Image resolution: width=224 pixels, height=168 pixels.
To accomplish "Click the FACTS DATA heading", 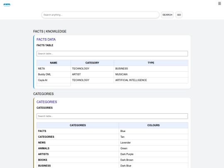I will coord(46,39).
